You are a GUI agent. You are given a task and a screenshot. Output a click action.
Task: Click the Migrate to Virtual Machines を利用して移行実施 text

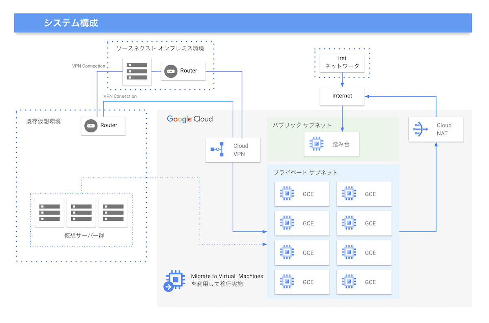(227, 280)
